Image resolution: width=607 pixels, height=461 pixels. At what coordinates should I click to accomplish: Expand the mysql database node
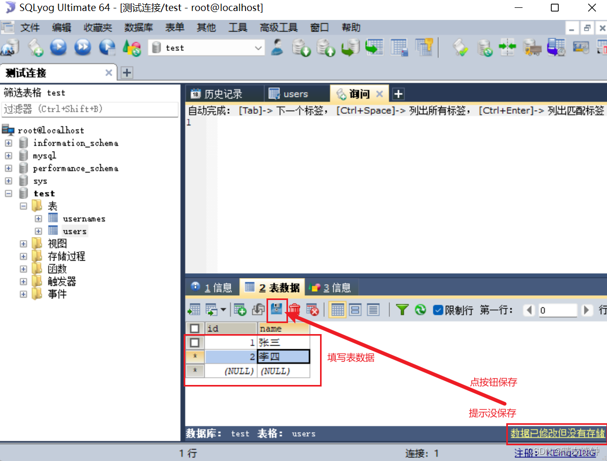tap(8, 156)
